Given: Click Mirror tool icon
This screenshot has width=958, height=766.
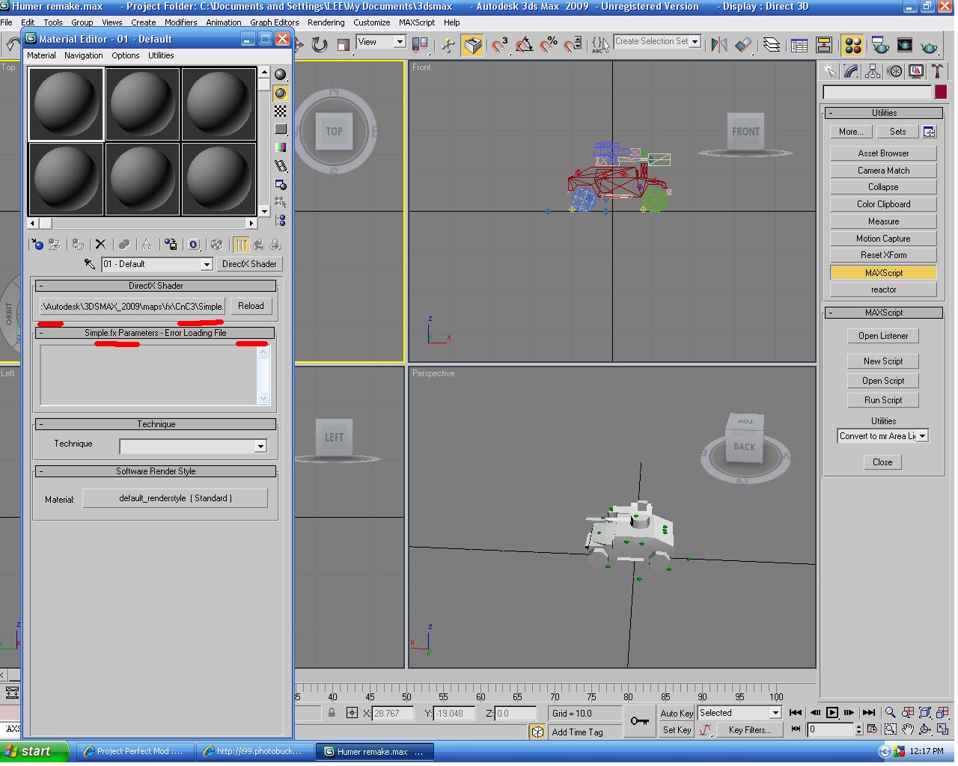Looking at the screenshot, I should pos(719,45).
